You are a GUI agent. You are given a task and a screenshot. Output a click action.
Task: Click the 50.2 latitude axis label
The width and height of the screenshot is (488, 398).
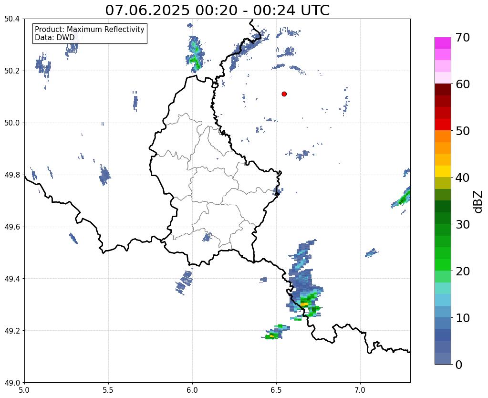12,71
